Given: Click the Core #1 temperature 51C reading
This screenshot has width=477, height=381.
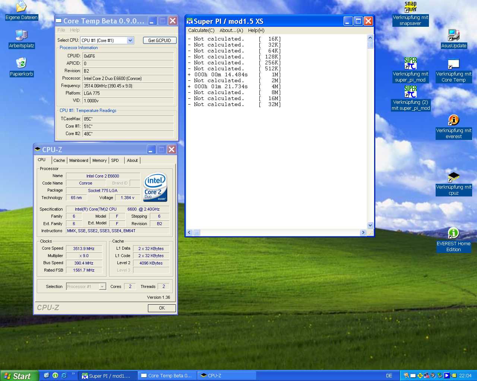Looking at the screenshot, I should [x=128, y=126].
